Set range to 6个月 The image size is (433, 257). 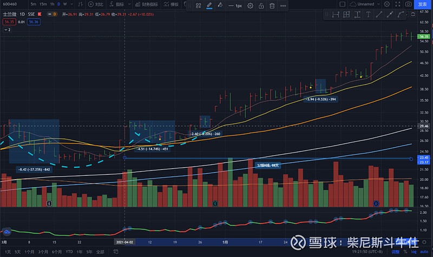pyautogui.click(x=57, y=252)
